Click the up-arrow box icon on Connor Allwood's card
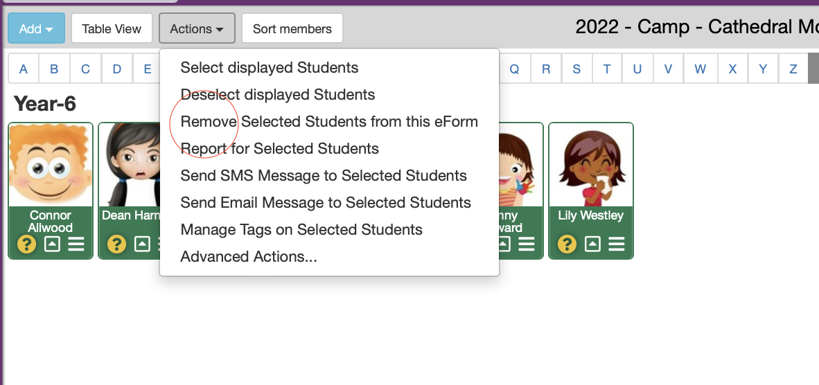819x385 pixels. 52,244
